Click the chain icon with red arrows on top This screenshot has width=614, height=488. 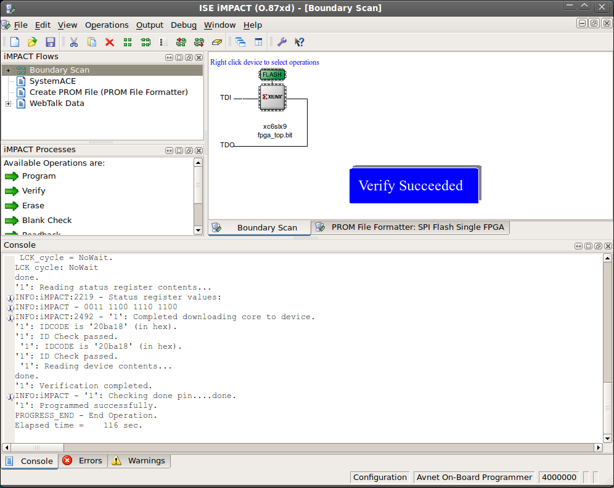(x=181, y=42)
